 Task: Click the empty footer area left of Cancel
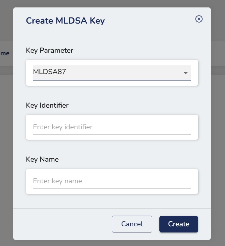tap(61, 224)
